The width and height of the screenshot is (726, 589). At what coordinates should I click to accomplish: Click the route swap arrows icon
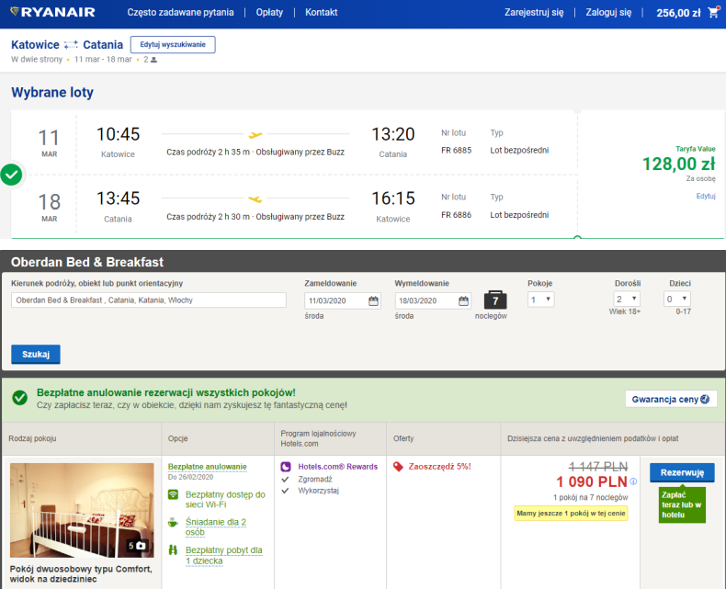[x=71, y=44]
